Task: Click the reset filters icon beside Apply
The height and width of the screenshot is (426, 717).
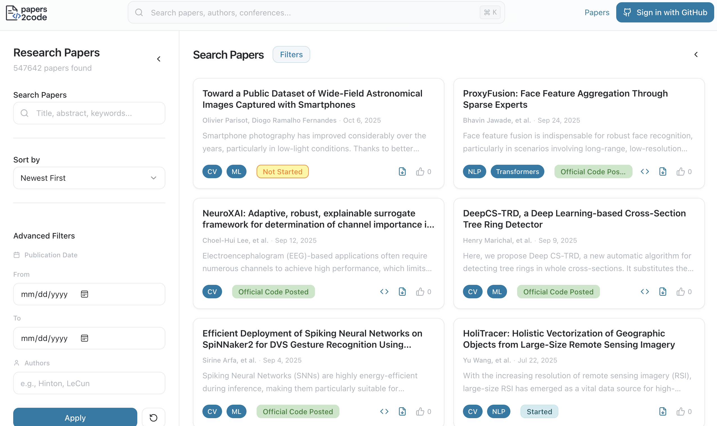Action: (153, 418)
